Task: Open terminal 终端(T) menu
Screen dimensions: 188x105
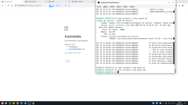Action: (x=125, y=7)
